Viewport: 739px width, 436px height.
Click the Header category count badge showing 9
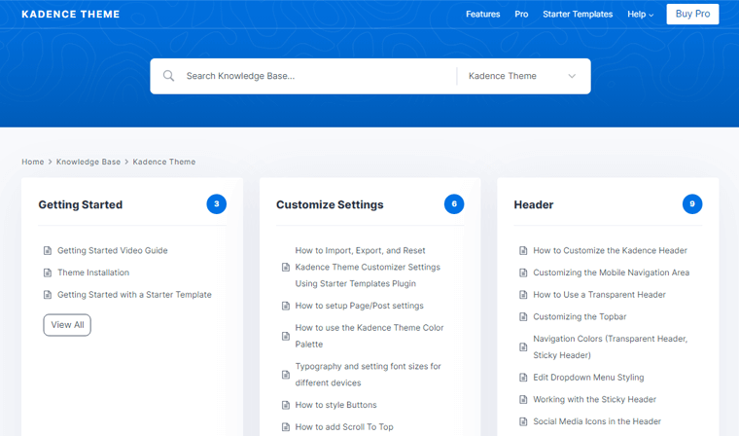tap(691, 204)
